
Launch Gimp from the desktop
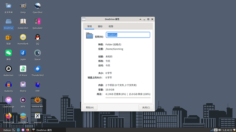point(23,6)
